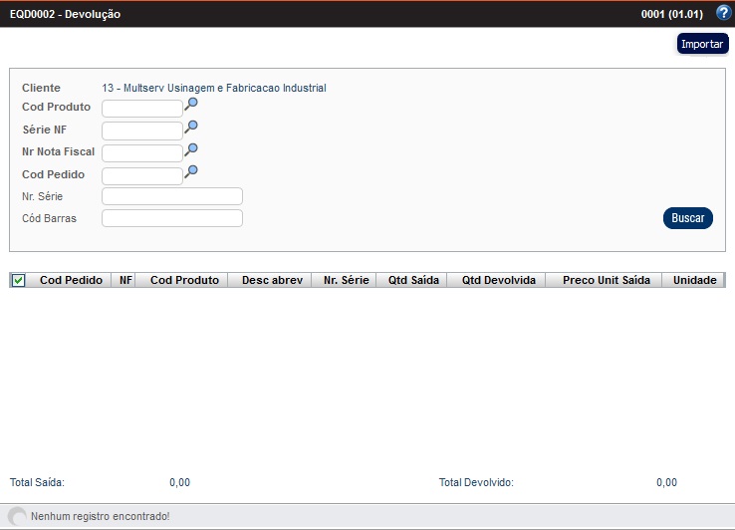Click the Preco Unit Saída column header
Screen dimensions: 735x530
tap(606, 281)
